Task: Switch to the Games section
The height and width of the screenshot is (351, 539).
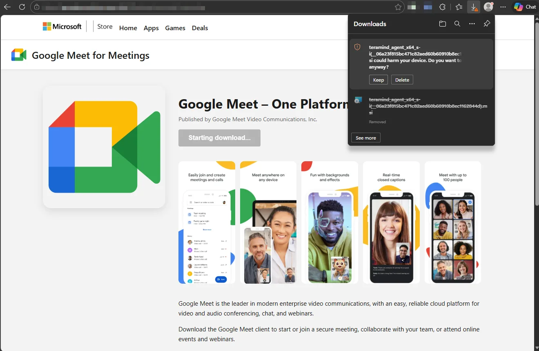Action: (x=175, y=28)
